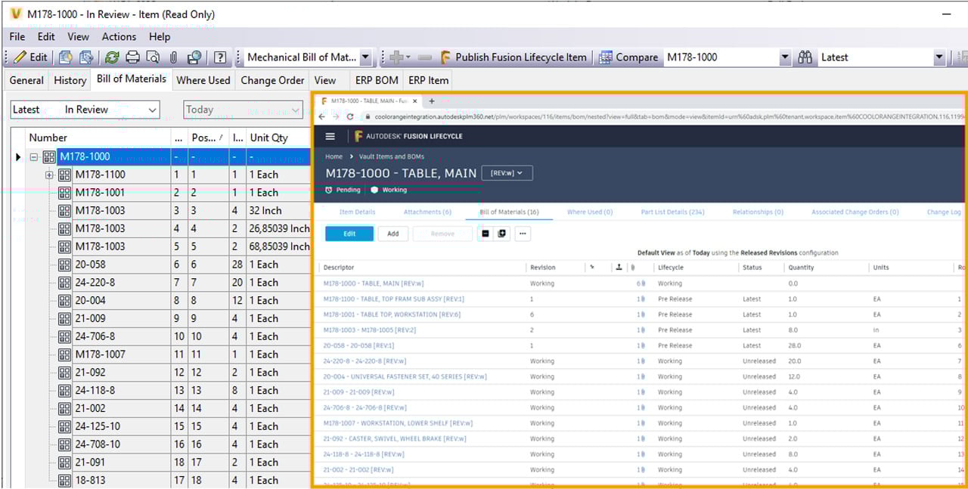Open the Fusion Lifecycle hamburger menu
Image resolution: width=968 pixels, height=489 pixels.
pos(330,137)
